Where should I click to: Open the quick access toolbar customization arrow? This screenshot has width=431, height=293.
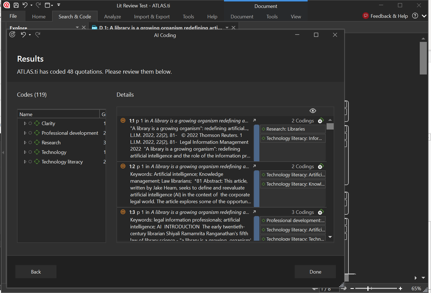[59, 5]
